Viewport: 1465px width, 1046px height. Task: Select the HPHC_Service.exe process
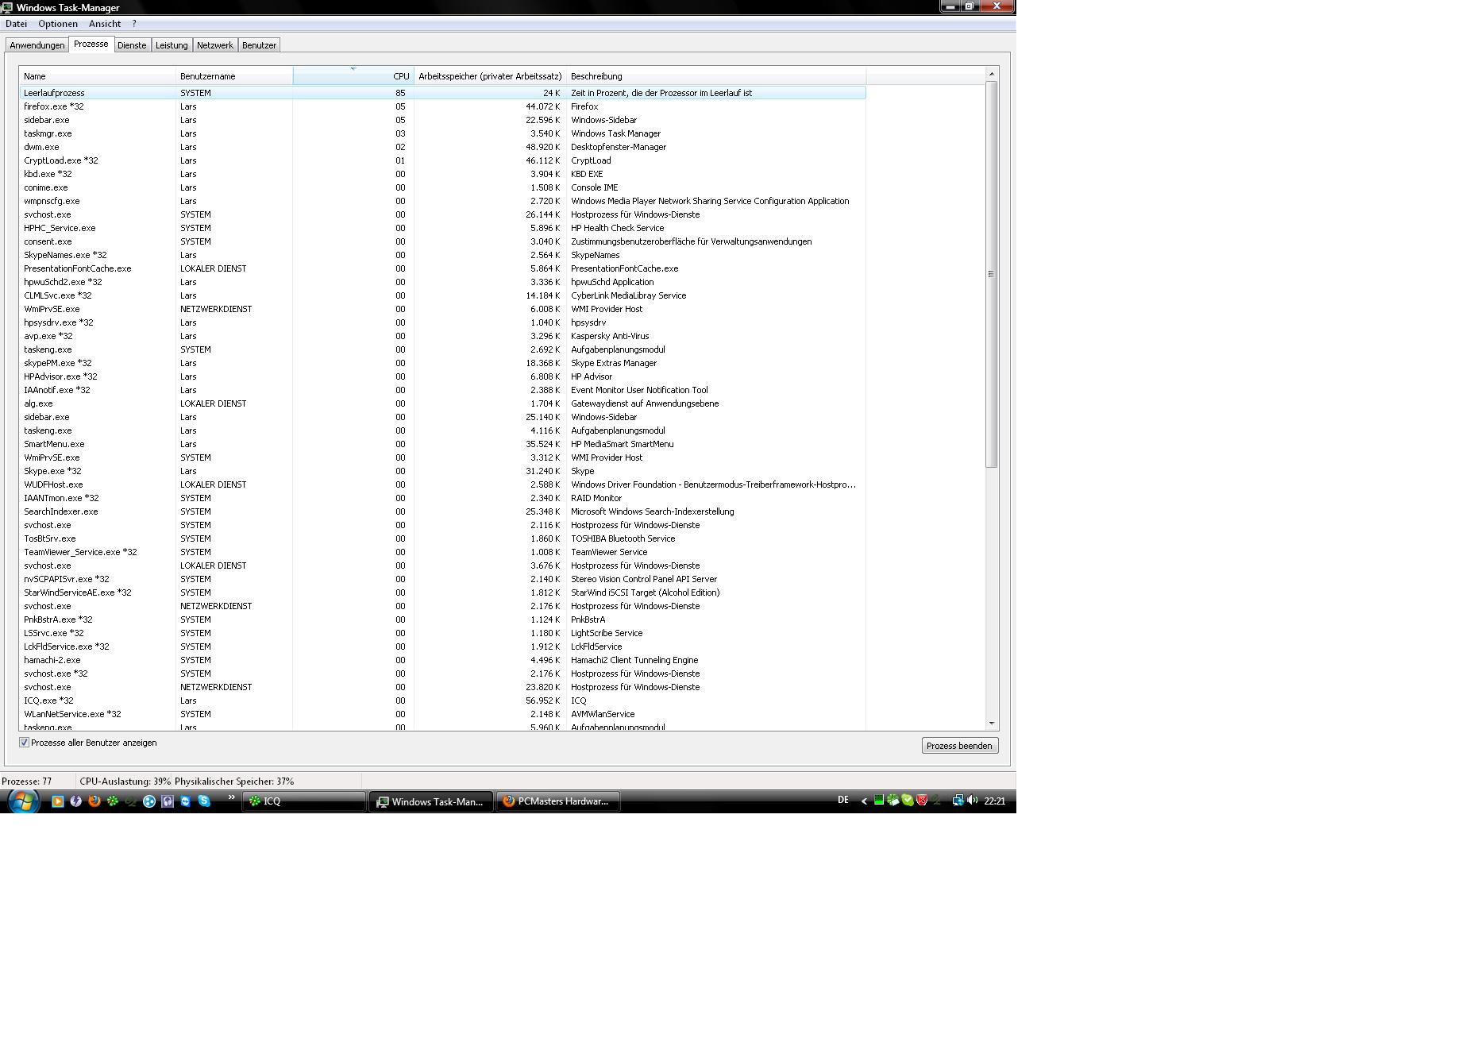click(x=442, y=228)
